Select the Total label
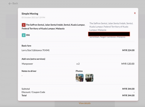Screen dimensions: 145x107 tap(24, 95)
